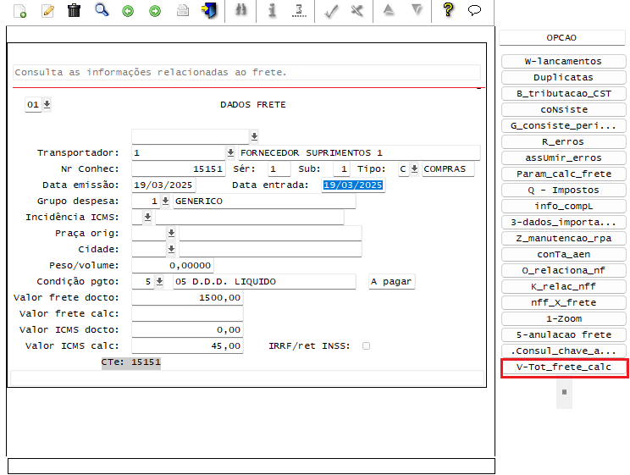The height and width of the screenshot is (475, 630).
Task: Open the Condição pgto lookup dropdown
Action: coord(159,281)
